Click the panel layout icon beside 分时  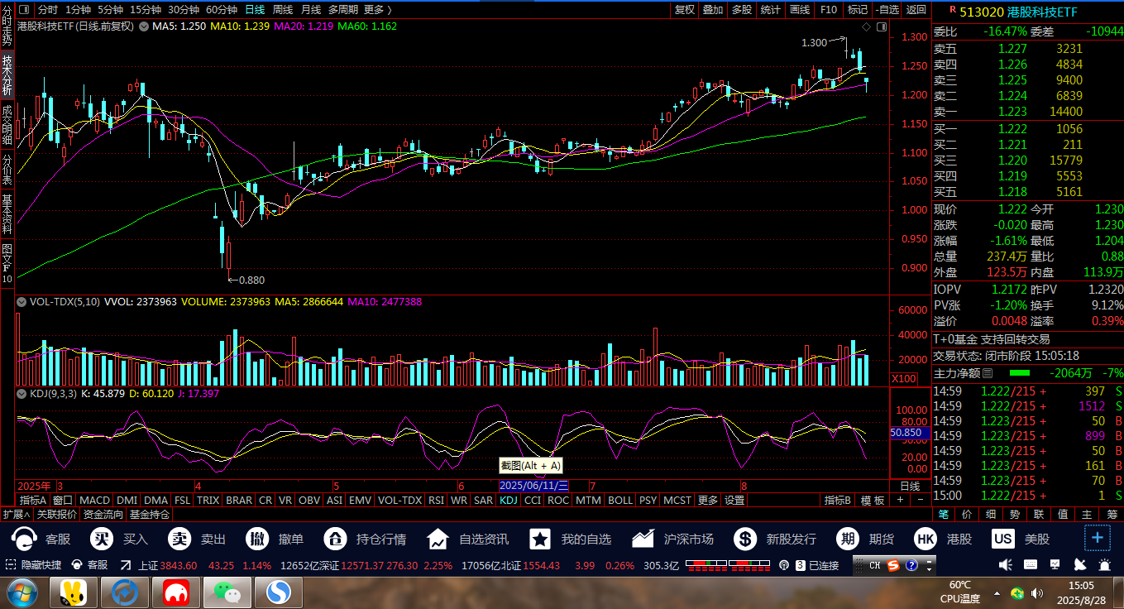22,10
